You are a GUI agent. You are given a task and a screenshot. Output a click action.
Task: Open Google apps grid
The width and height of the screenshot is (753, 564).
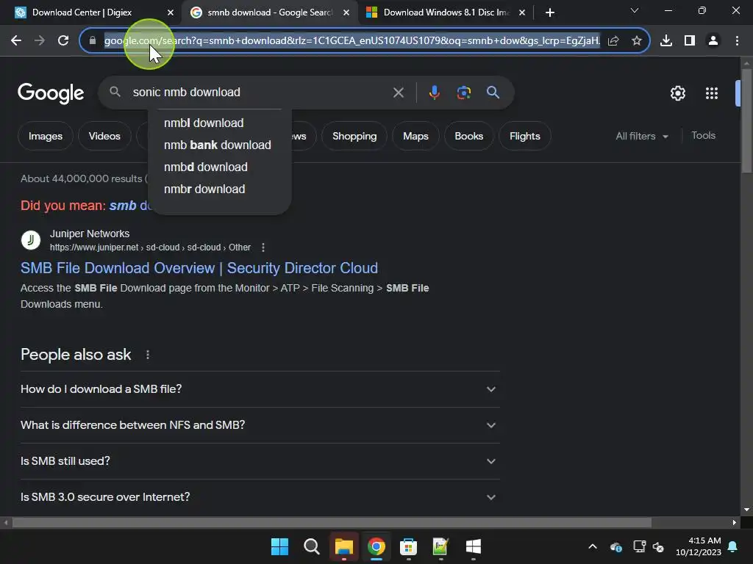click(x=712, y=93)
